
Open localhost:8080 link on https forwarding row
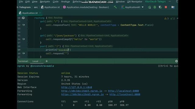pyautogui.click(x=125, y=94)
